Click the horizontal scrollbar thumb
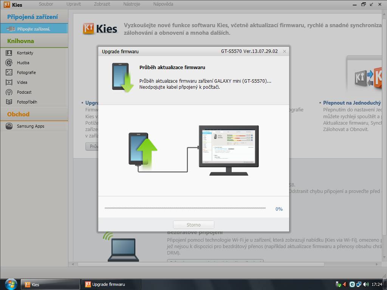Viewport: 387px width, 290px height. (x=201, y=264)
